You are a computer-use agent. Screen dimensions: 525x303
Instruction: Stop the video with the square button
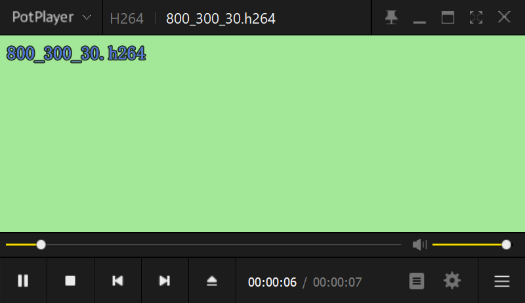(x=70, y=281)
